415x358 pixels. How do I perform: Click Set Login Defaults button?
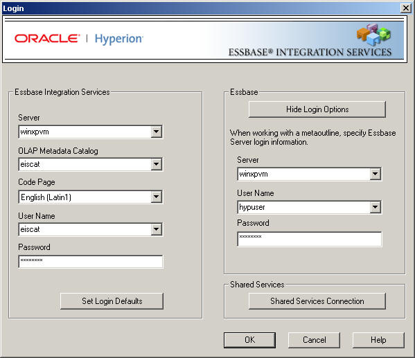112,301
